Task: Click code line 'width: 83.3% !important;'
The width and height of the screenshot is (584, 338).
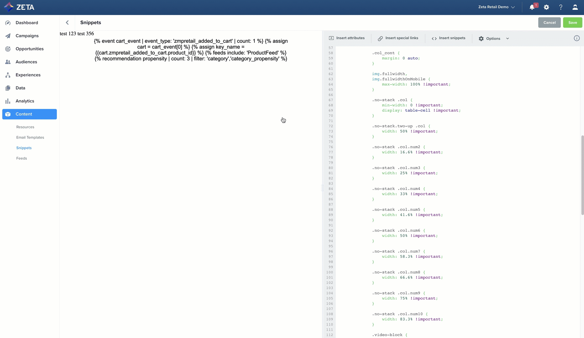Action: pyautogui.click(x=412, y=319)
